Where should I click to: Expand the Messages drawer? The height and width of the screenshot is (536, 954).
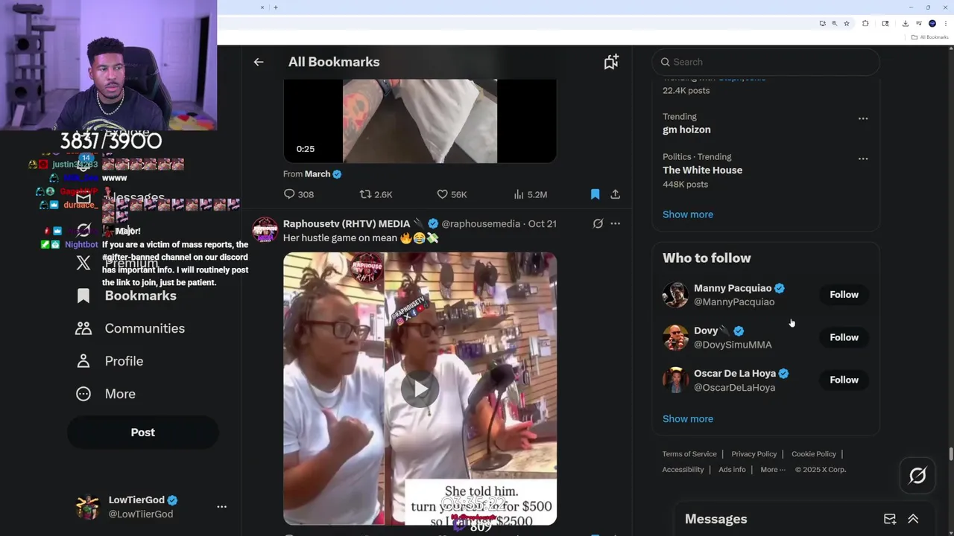(x=913, y=519)
